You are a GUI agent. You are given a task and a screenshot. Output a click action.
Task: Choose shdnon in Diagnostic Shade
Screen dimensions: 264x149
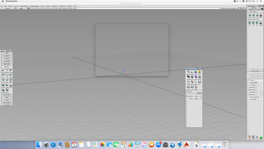click(x=188, y=72)
